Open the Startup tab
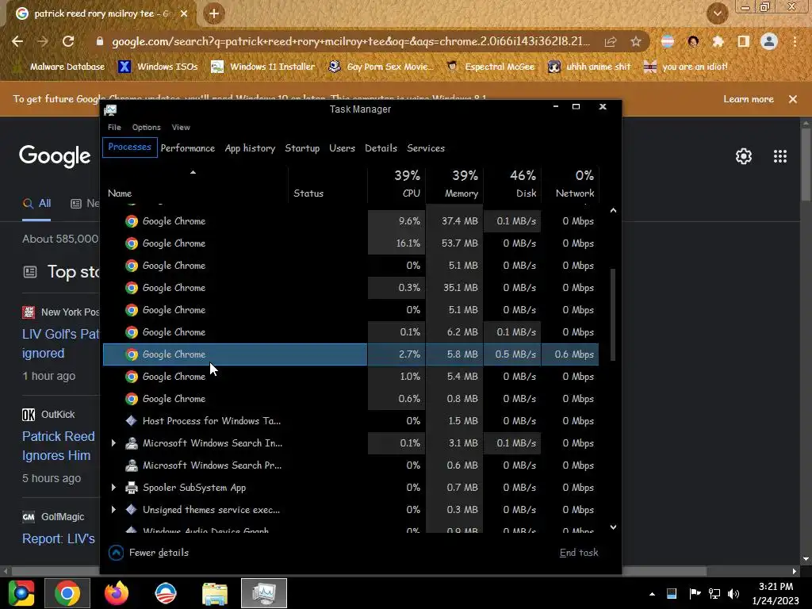Image resolution: width=812 pixels, height=609 pixels. click(x=302, y=148)
